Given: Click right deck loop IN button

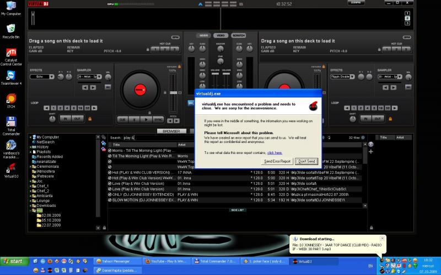Looking at the screenshot, I should tap(365, 119).
